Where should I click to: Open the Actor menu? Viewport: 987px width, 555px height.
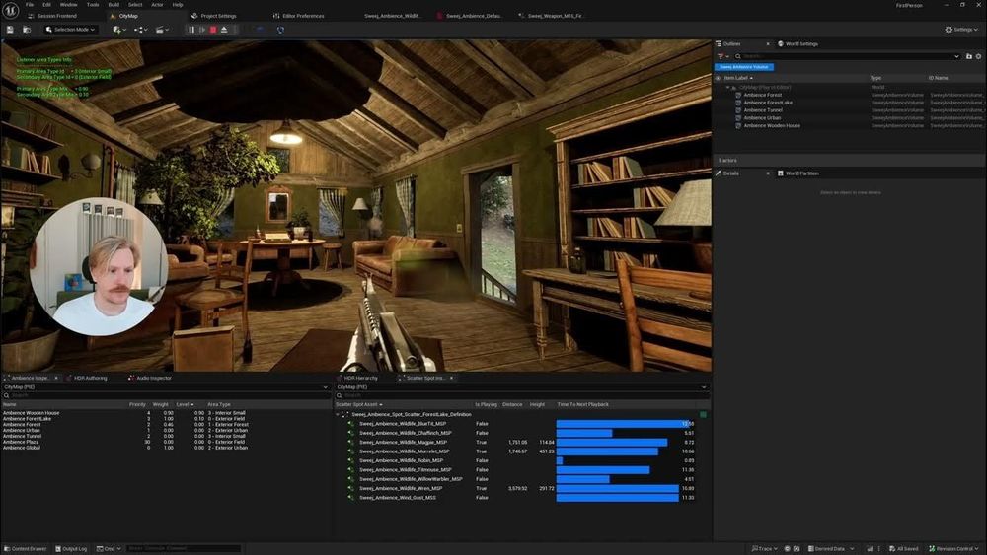157,4
